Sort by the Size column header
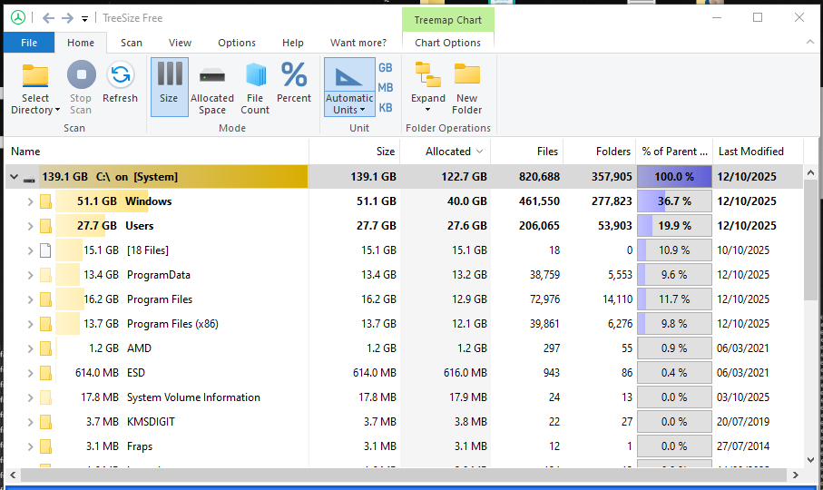This screenshot has height=490, width=823. (x=354, y=152)
